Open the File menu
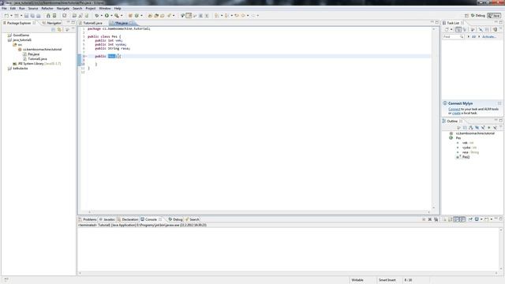505x284 pixels. [x=4, y=9]
